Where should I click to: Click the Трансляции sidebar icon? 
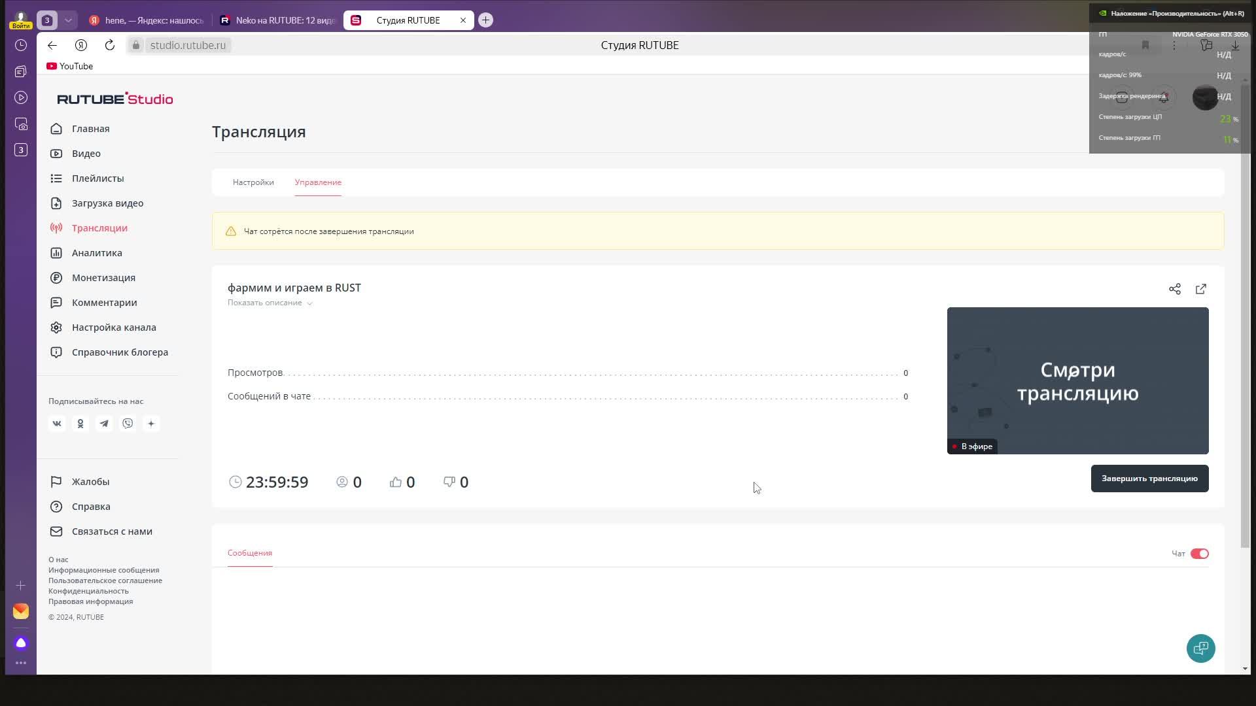point(57,227)
